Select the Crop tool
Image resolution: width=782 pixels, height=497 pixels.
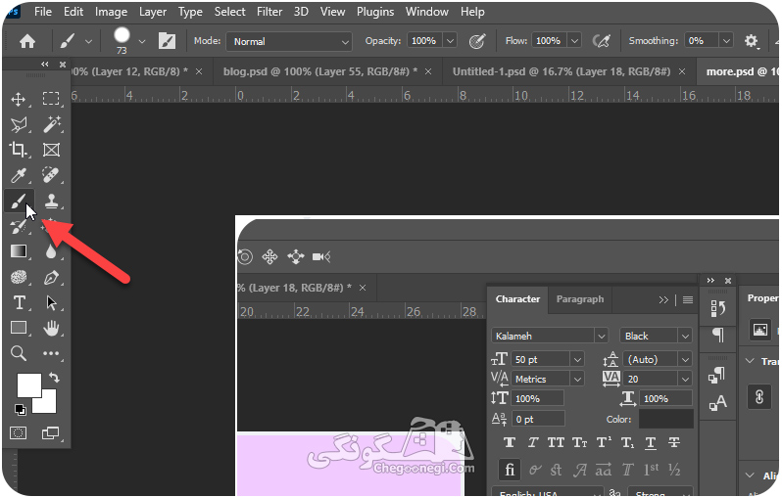(19, 150)
